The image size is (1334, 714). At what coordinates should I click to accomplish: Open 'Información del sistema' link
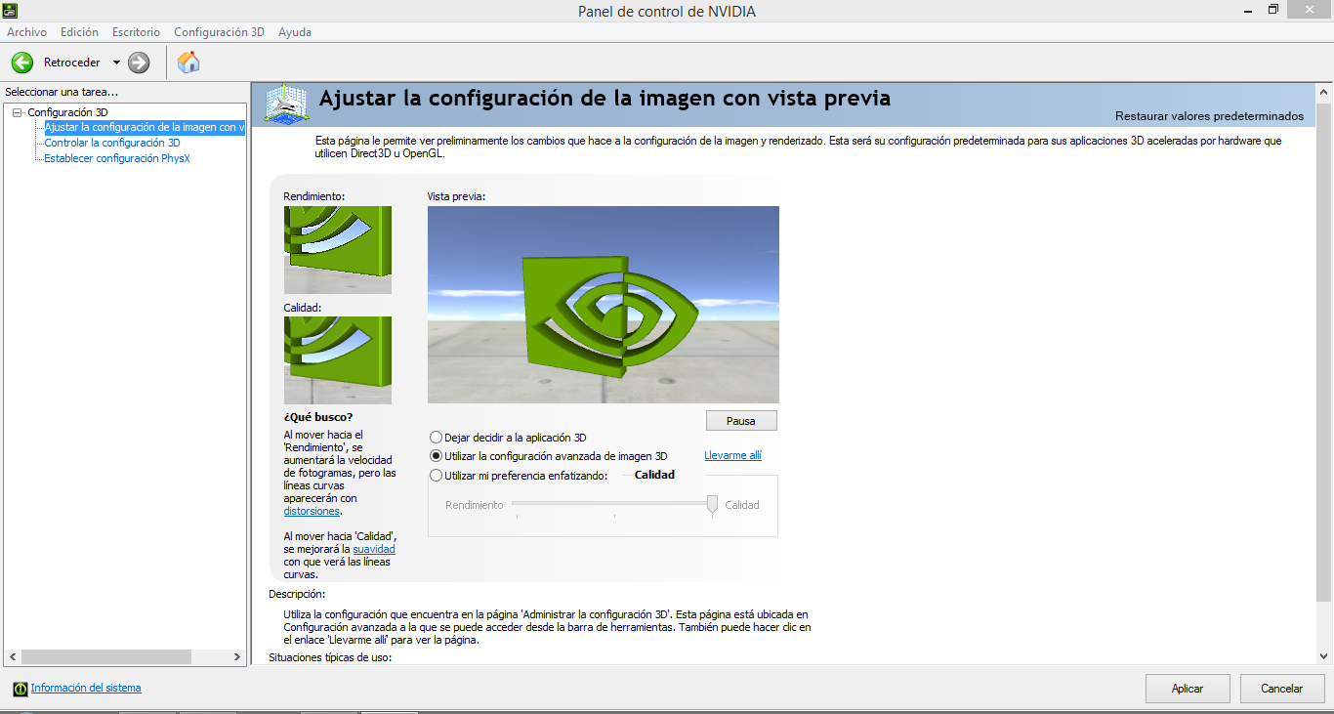(86, 688)
